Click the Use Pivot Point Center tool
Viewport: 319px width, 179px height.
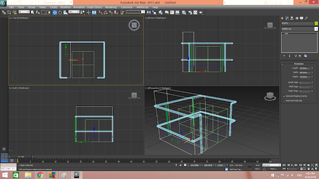(x=82, y=12)
